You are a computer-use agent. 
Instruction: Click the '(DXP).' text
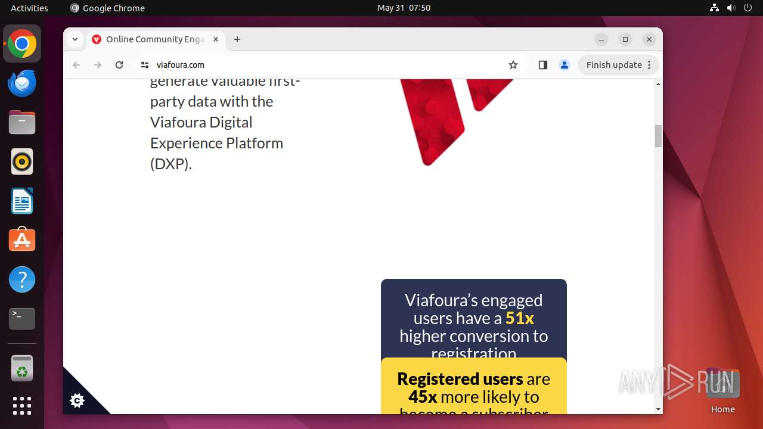[171, 164]
